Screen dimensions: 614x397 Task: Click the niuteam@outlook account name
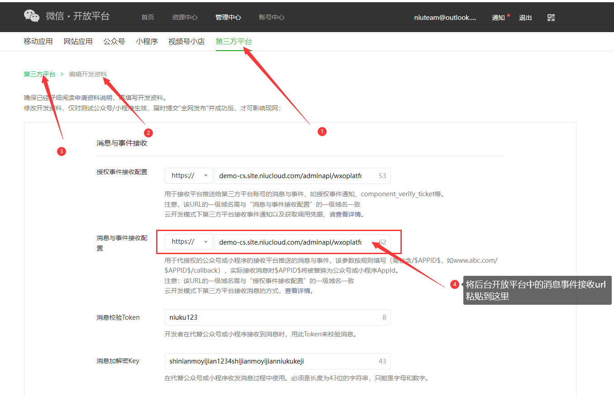(445, 18)
